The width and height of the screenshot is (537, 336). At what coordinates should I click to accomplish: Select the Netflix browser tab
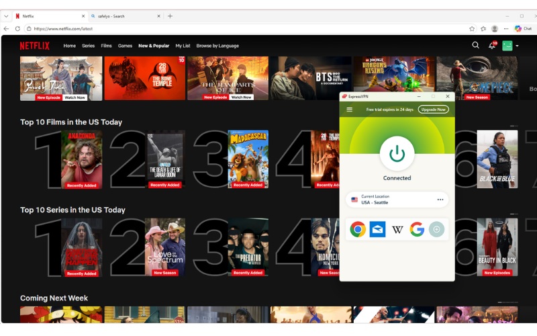point(50,16)
